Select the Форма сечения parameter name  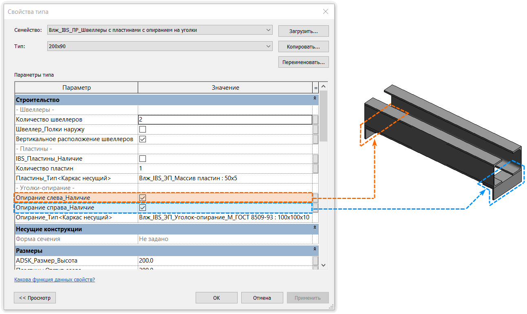click(38, 239)
